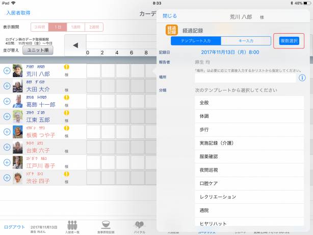Select the 通院 template
The height and width of the screenshot is (235, 313).
(249, 210)
